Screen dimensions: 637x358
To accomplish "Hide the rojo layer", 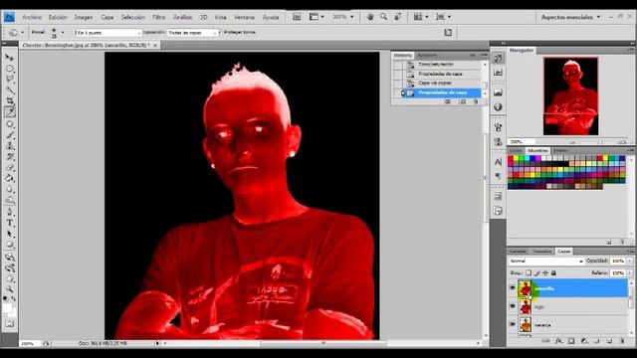I will pyautogui.click(x=513, y=306).
